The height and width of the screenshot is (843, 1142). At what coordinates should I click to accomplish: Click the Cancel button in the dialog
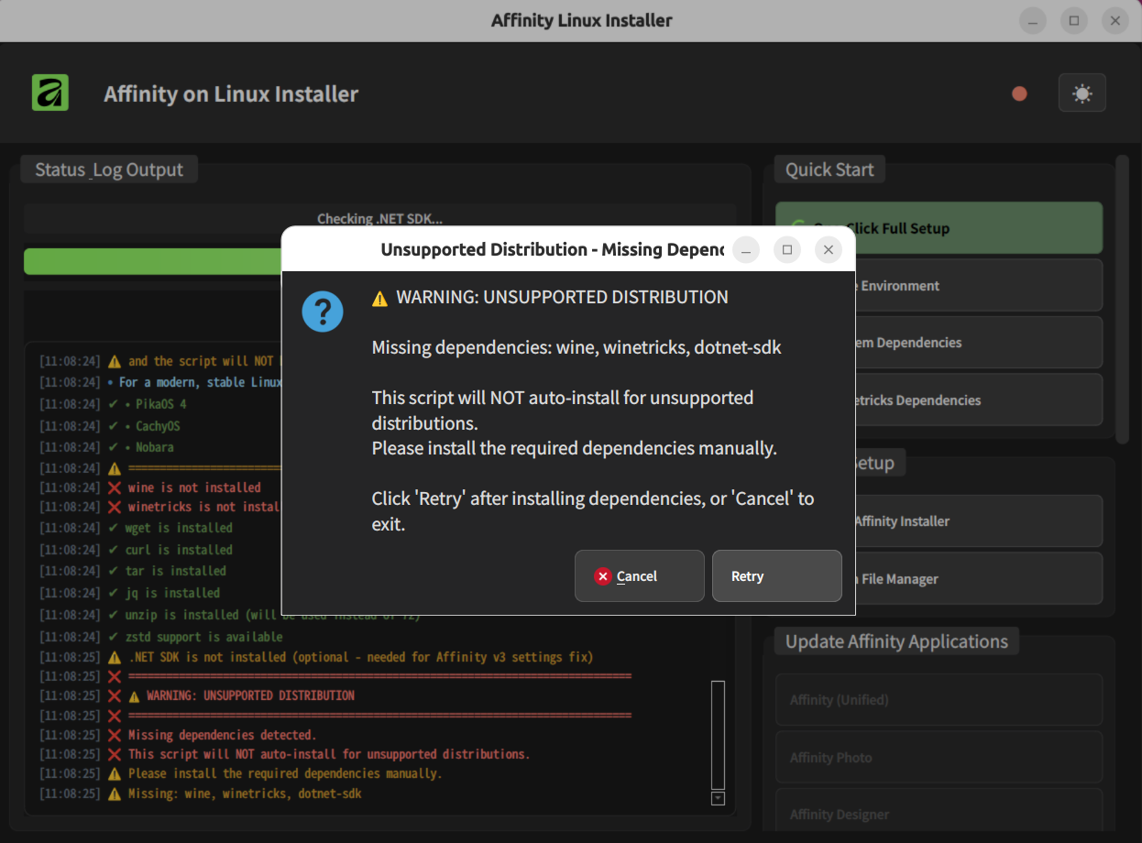click(639, 575)
